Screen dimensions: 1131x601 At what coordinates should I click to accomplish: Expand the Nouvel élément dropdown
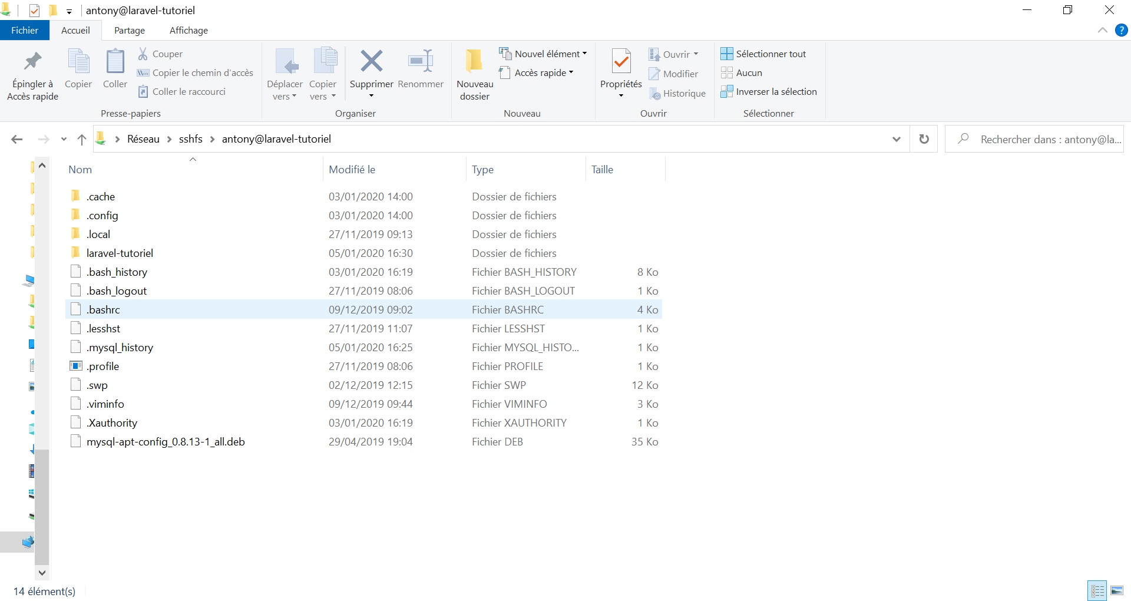coord(543,54)
